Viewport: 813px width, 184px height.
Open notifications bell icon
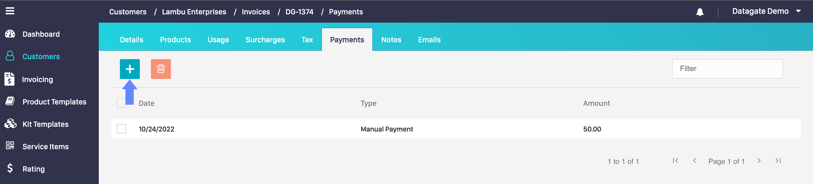click(700, 12)
